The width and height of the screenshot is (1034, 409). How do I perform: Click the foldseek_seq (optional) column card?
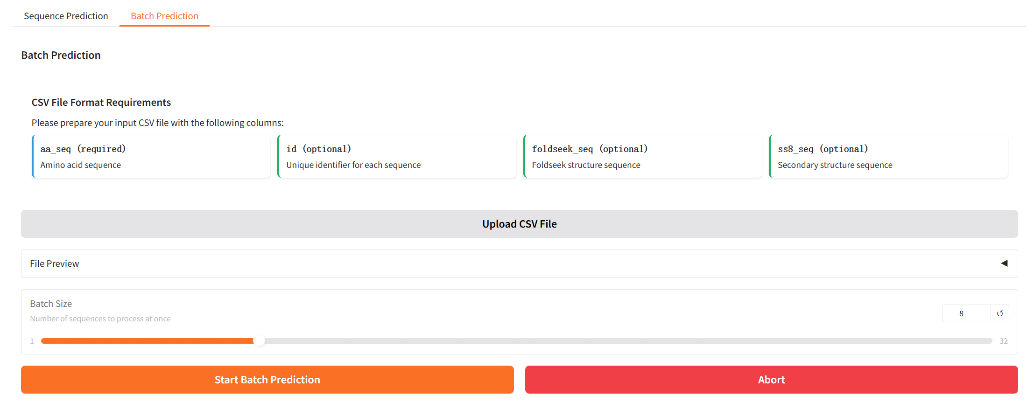click(642, 157)
